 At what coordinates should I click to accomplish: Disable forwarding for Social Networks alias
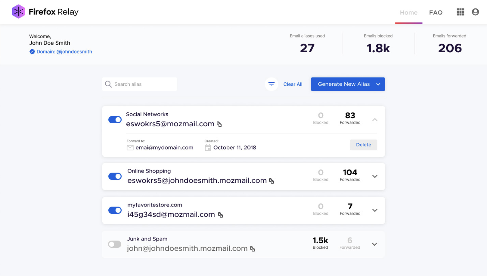click(115, 120)
